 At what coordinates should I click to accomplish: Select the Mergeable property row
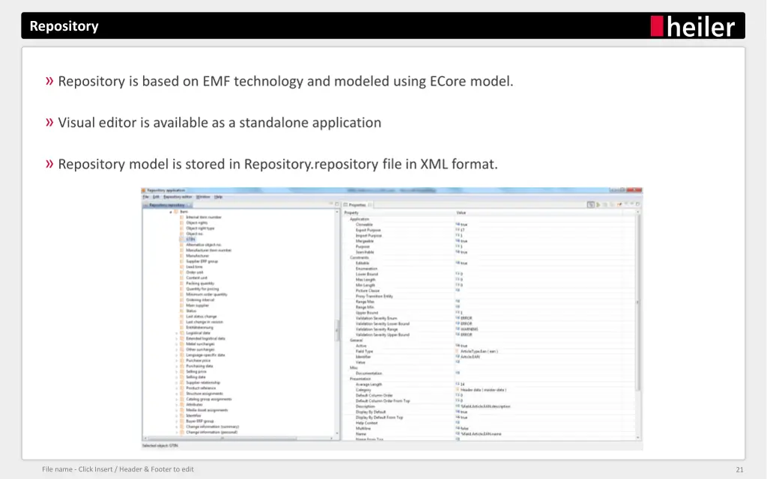point(489,242)
